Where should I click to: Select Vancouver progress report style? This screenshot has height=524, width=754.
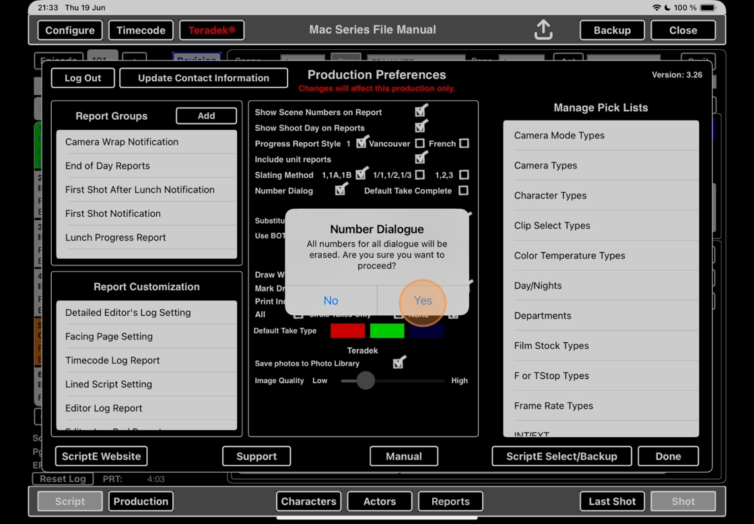pyautogui.click(x=420, y=143)
